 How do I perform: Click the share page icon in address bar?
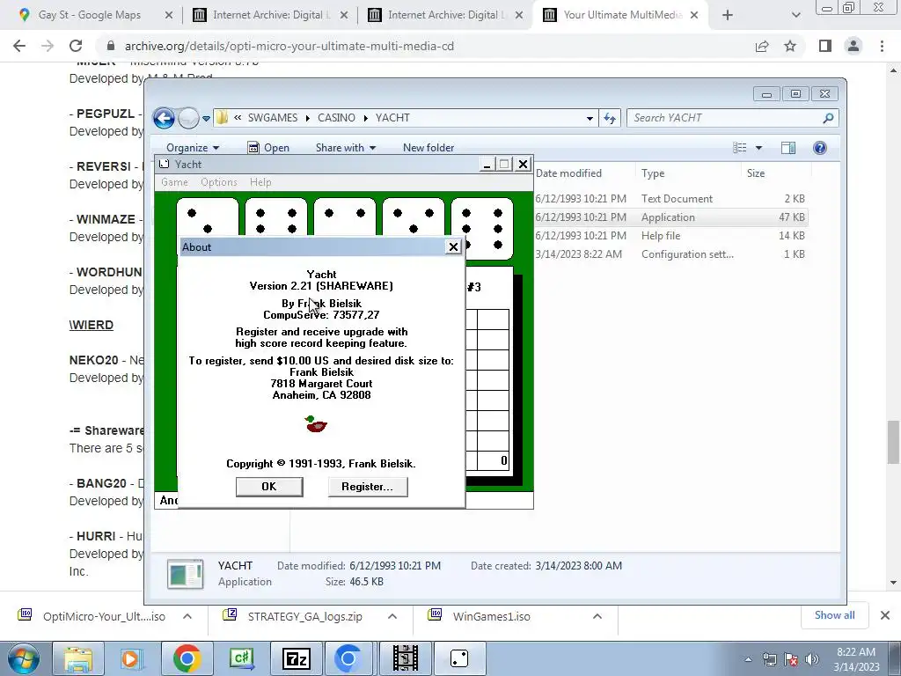tap(762, 46)
